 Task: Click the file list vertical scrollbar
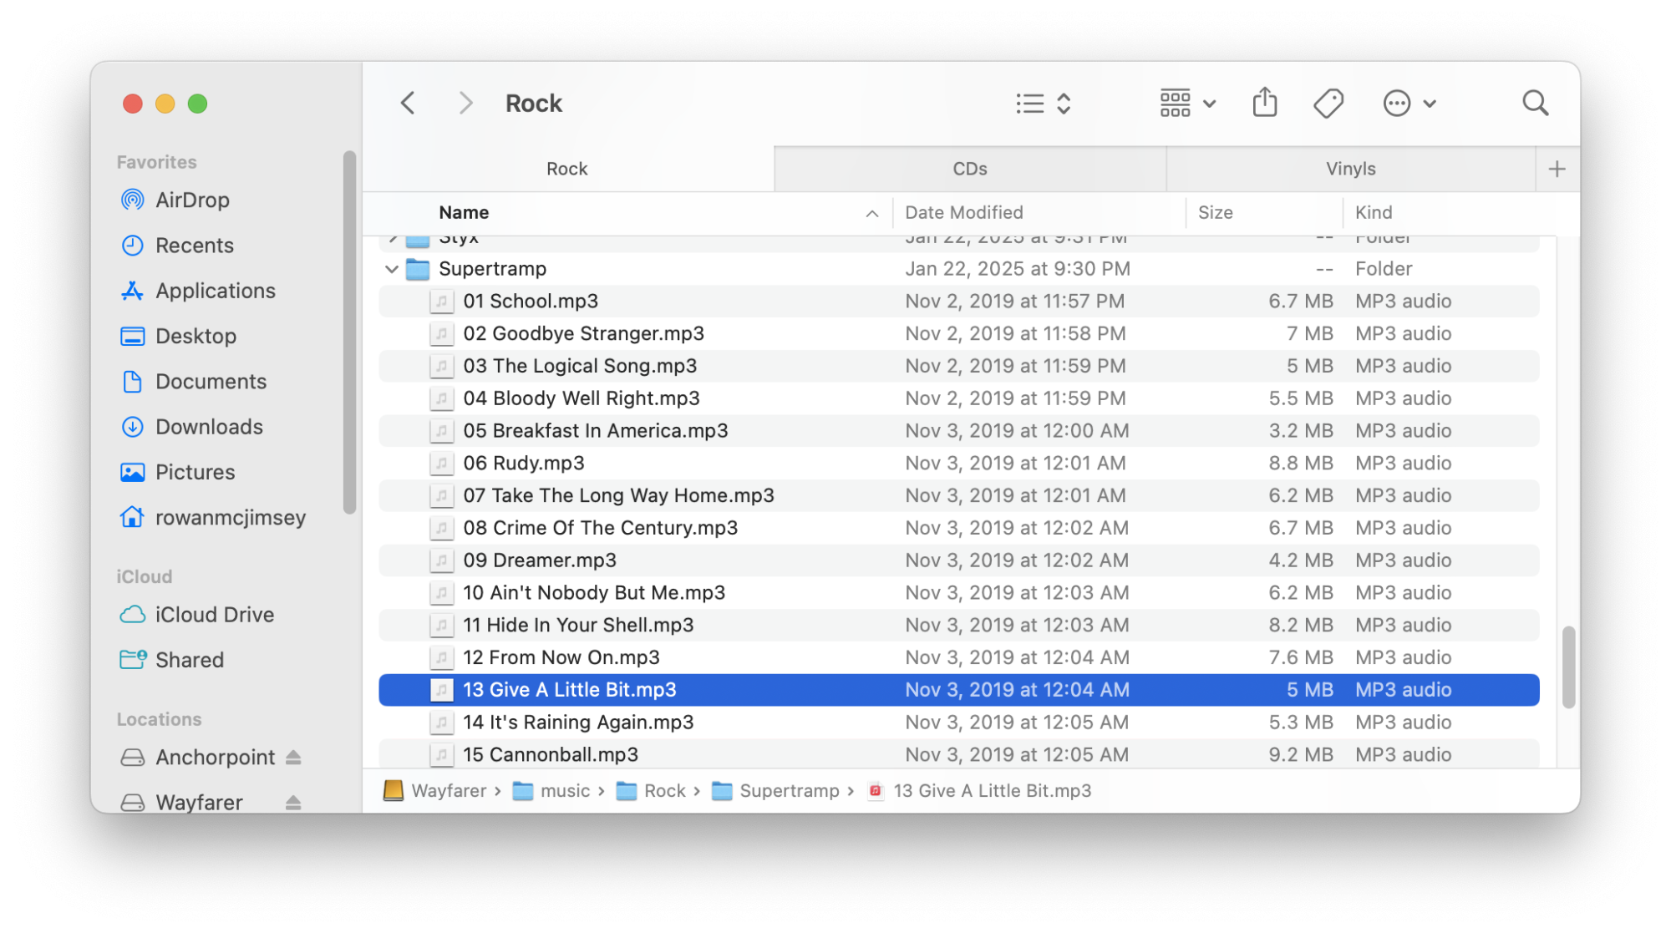tap(1568, 667)
